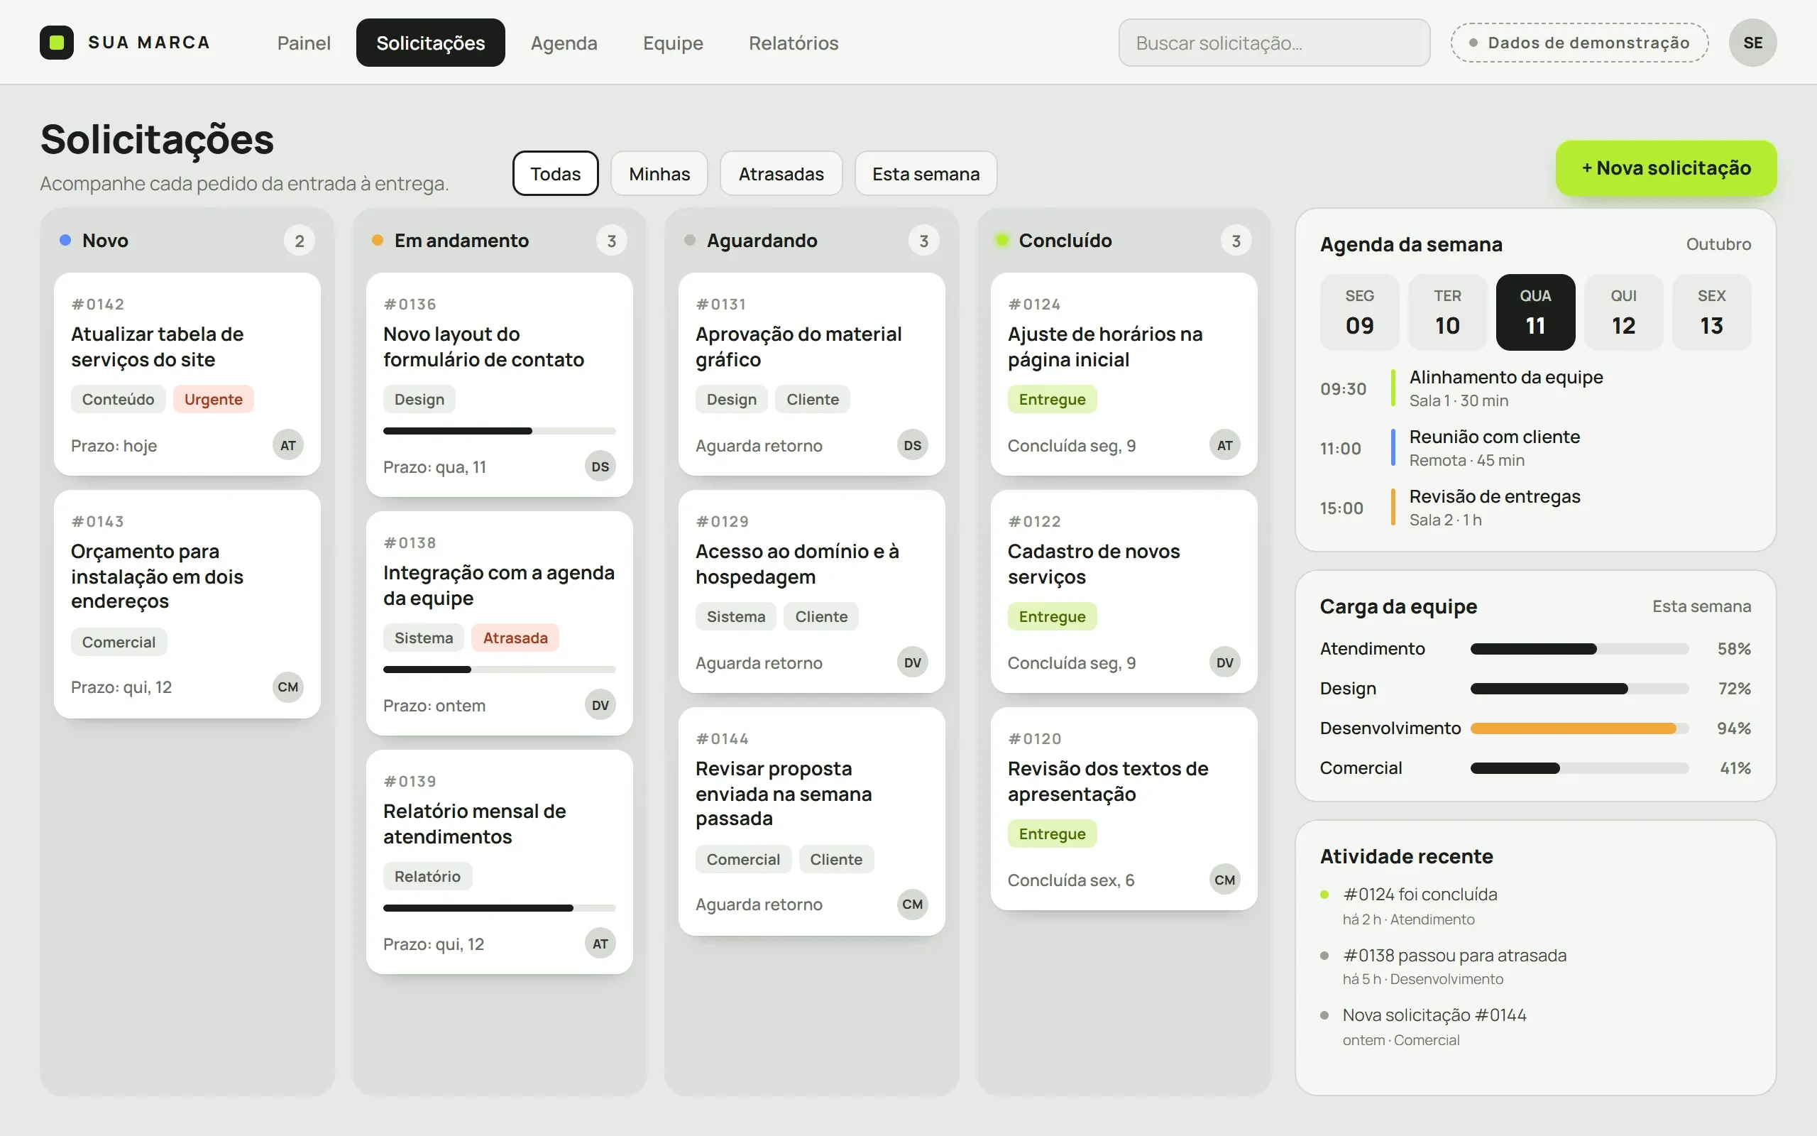Select QUI 12 in weekly agenda
This screenshot has height=1136, width=1817.
1623,312
